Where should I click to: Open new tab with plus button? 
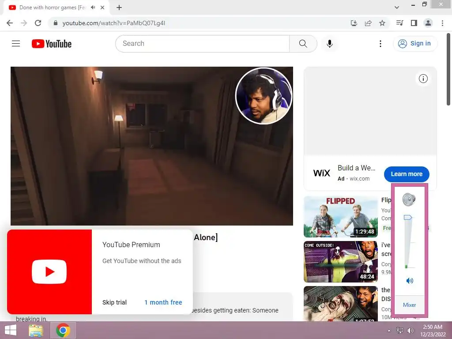[x=119, y=8]
